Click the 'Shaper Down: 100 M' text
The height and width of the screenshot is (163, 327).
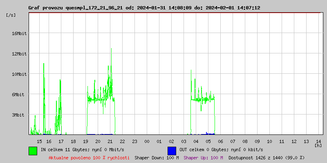(157, 158)
